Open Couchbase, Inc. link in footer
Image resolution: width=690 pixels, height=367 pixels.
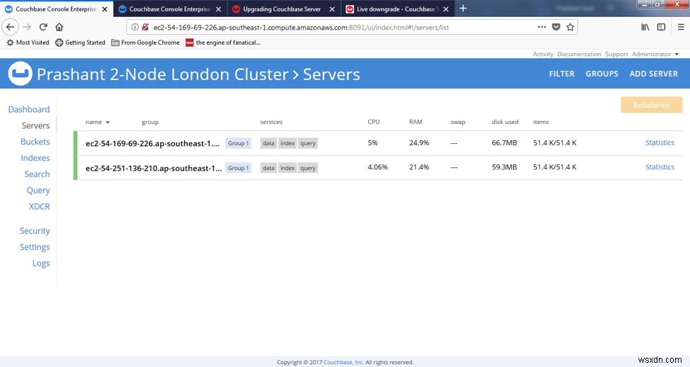tap(344, 362)
